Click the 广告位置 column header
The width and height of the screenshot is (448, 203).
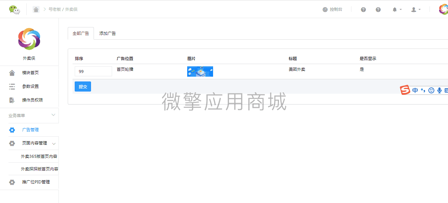click(x=125, y=59)
